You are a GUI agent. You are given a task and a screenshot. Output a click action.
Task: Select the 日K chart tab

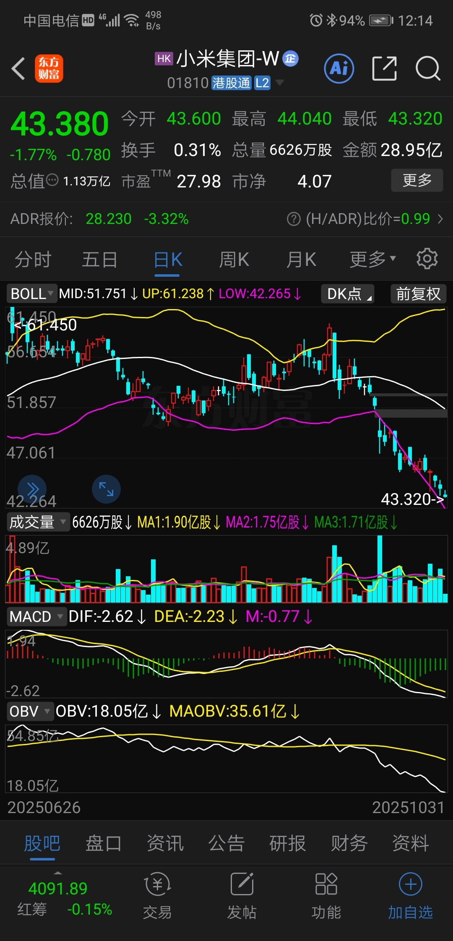click(167, 260)
